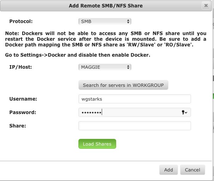Click the 'Go to Settings->Docker' instruction text
214x181 pixels.
coord(78,55)
